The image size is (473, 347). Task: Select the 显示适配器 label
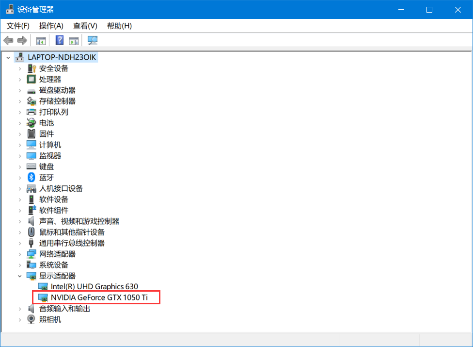[57, 276]
